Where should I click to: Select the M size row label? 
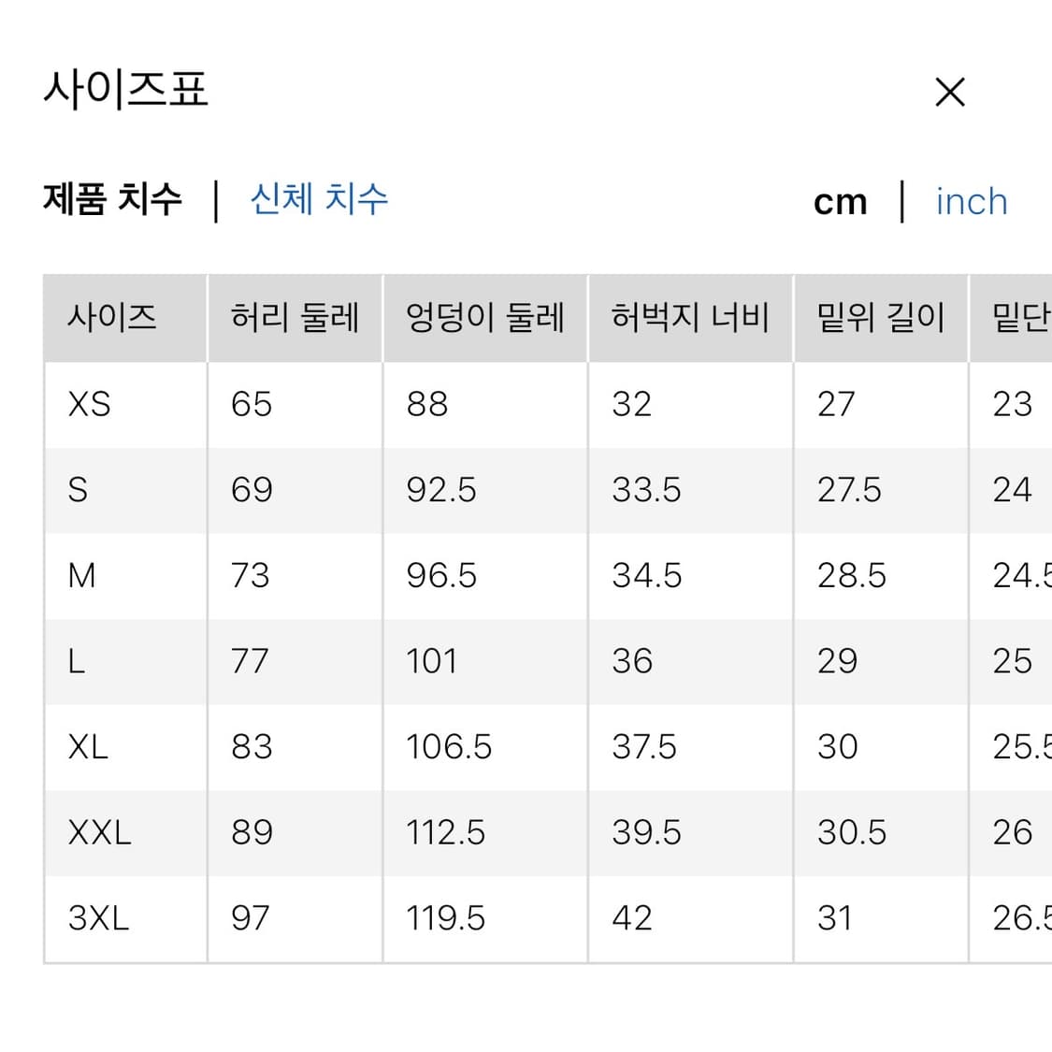tap(82, 575)
